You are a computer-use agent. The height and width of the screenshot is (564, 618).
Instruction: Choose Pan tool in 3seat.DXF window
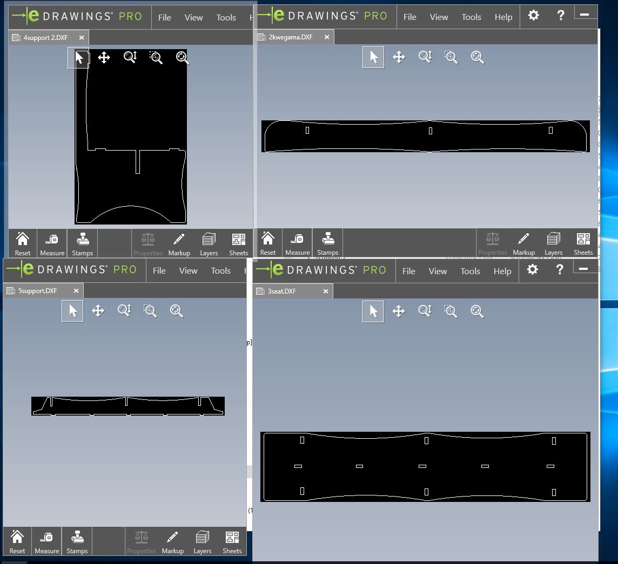399,311
